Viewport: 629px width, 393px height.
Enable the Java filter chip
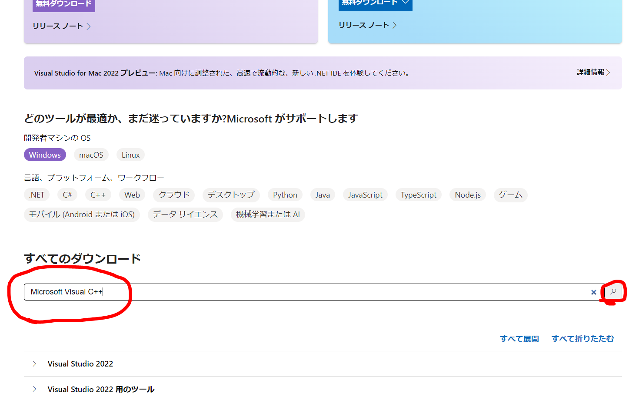pos(323,195)
